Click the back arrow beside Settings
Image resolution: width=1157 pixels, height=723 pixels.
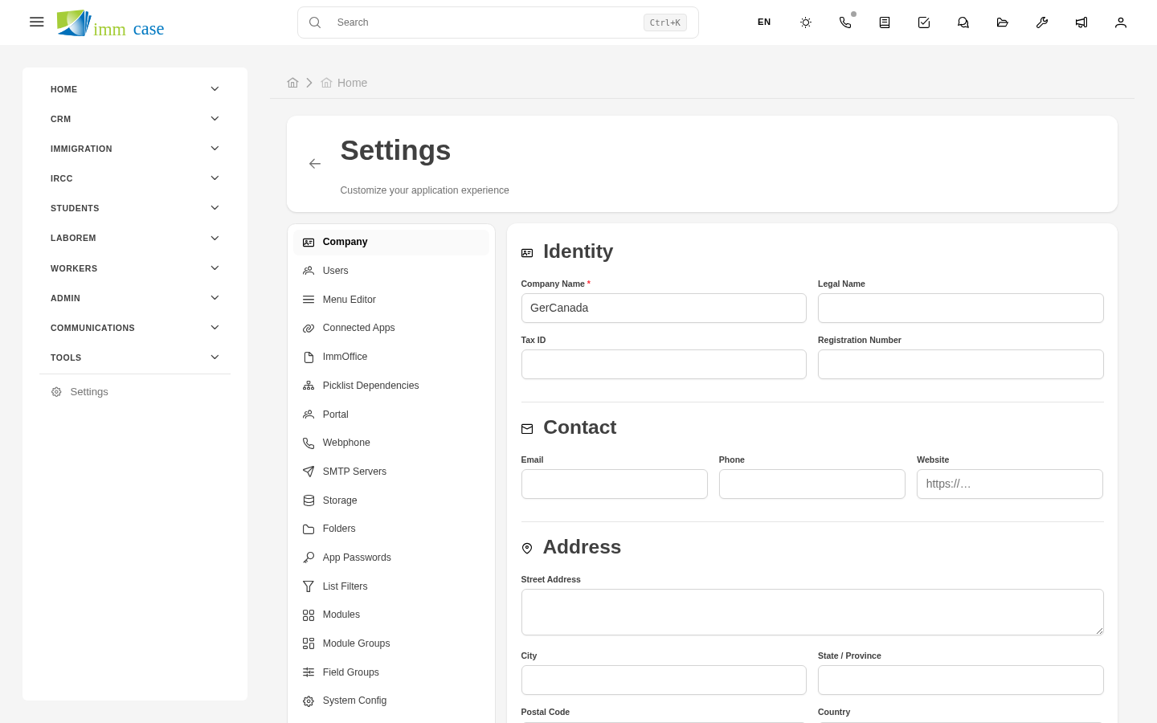tap(315, 164)
